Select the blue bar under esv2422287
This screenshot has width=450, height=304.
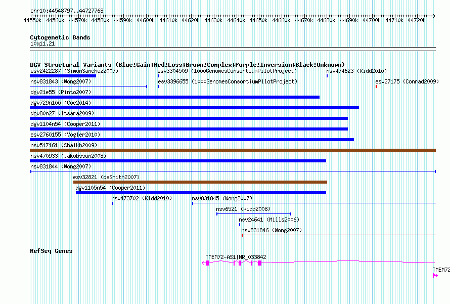click(63, 76)
